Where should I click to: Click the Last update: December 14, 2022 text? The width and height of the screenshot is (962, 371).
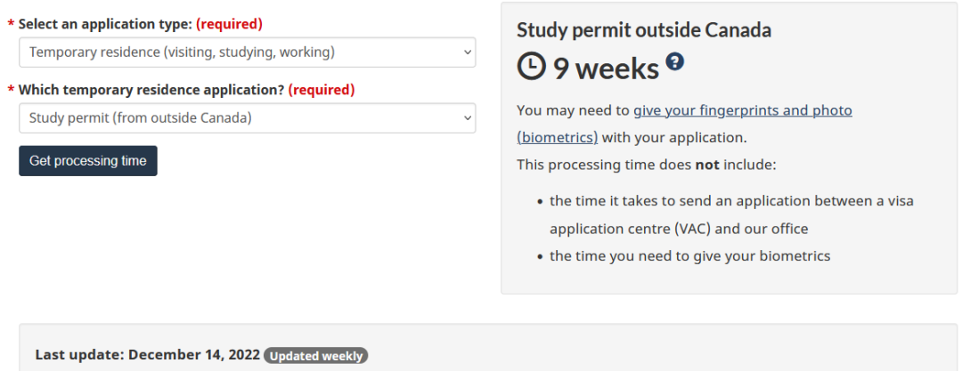tap(147, 355)
